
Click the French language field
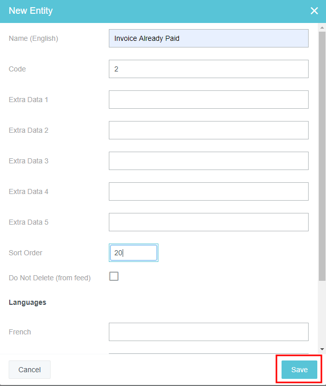[208, 332]
